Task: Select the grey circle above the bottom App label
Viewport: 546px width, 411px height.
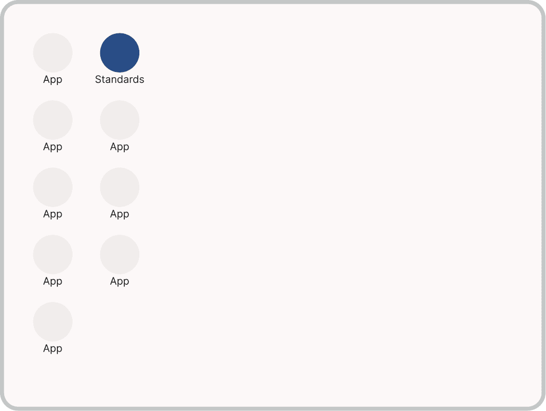Action: click(53, 321)
